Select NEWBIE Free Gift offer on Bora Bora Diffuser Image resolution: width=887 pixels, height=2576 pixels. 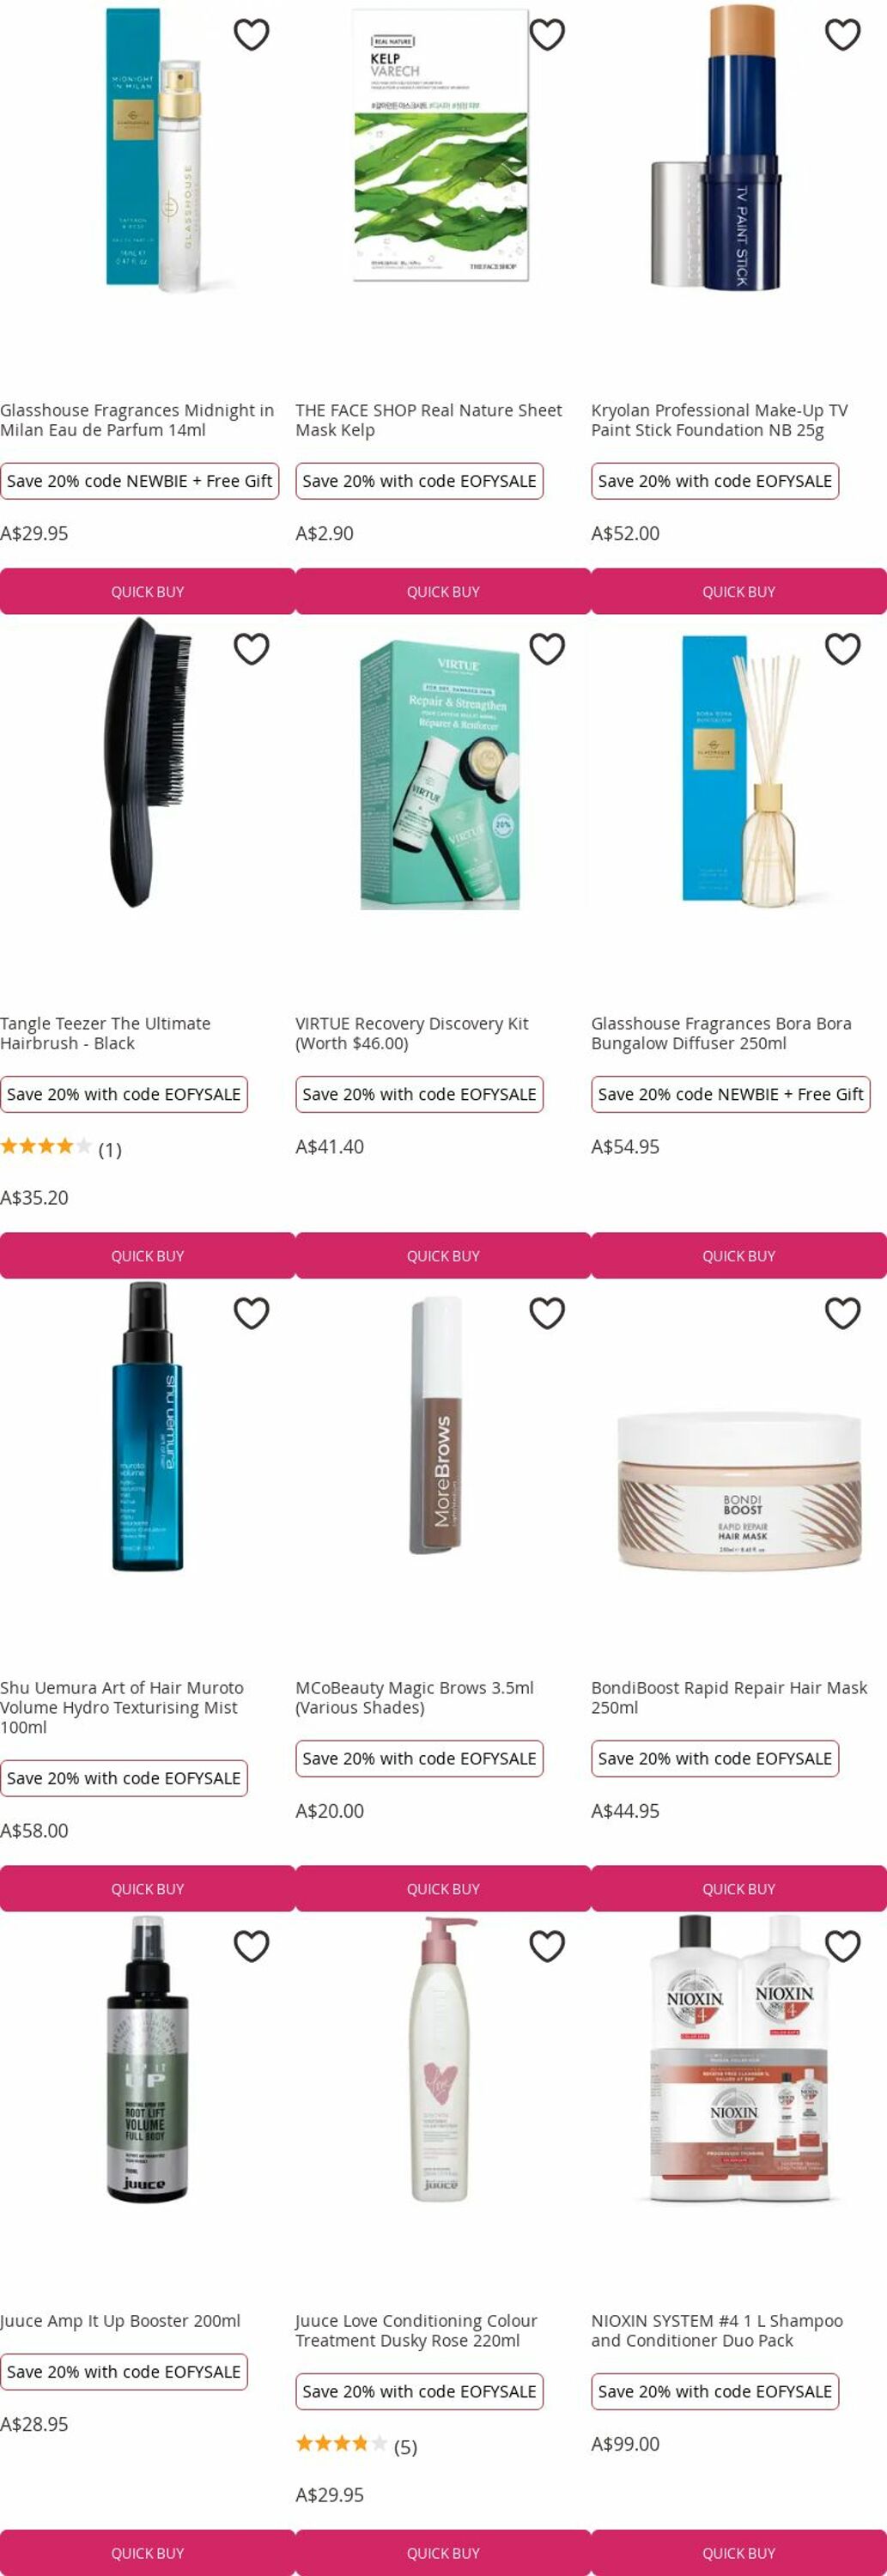pyautogui.click(x=731, y=1094)
